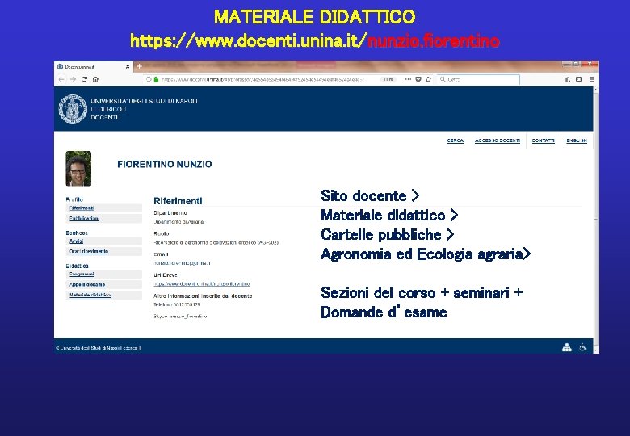Open a new tab with the plus icon
The image size is (630, 436).
pos(140,67)
